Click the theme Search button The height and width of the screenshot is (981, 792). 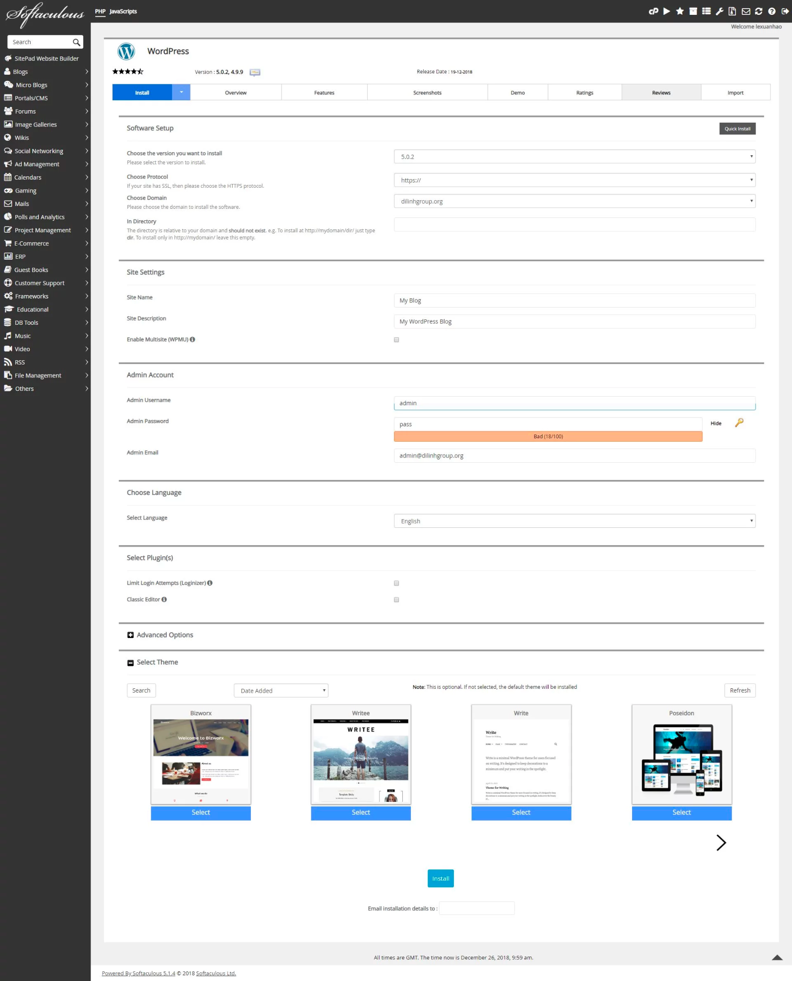pos(141,690)
